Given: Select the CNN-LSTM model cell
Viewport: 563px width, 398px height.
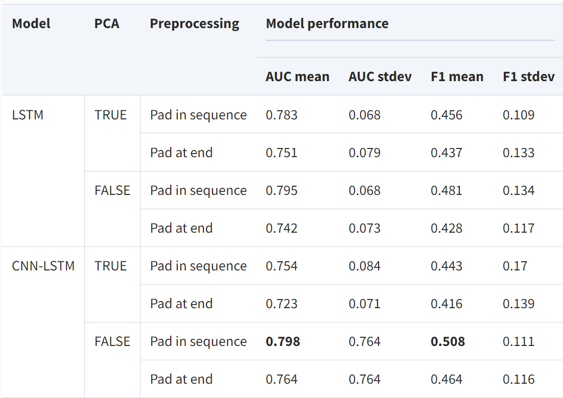Looking at the screenshot, I should click(43, 266).
